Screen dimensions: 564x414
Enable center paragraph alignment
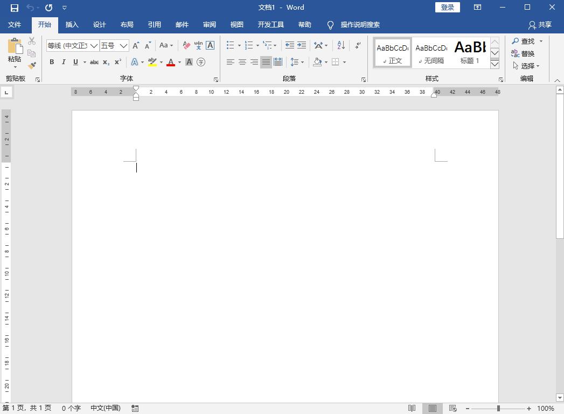(x=242, y=62)
